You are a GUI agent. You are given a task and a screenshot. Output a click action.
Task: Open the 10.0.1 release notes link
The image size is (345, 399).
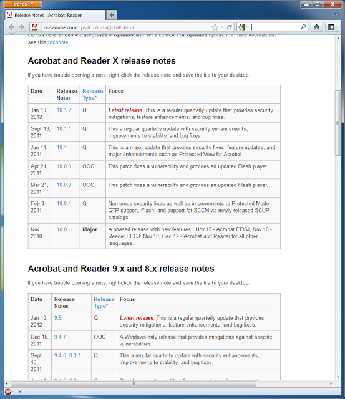coord(64,203)
